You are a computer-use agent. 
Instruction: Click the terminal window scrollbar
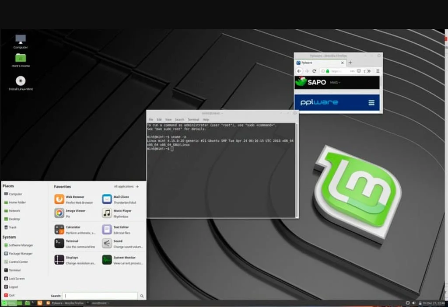297,170
